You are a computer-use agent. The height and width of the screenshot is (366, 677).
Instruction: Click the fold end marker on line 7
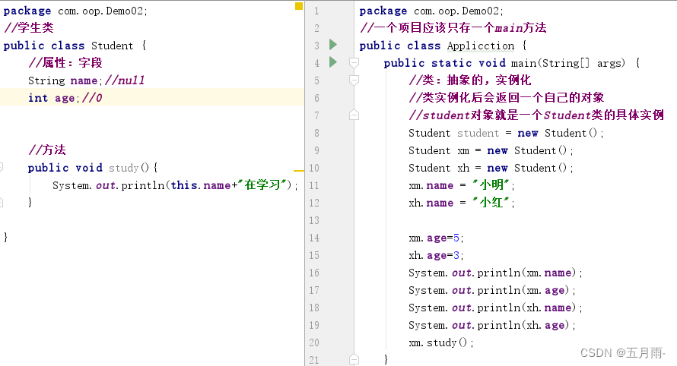(x=354, y=115)
